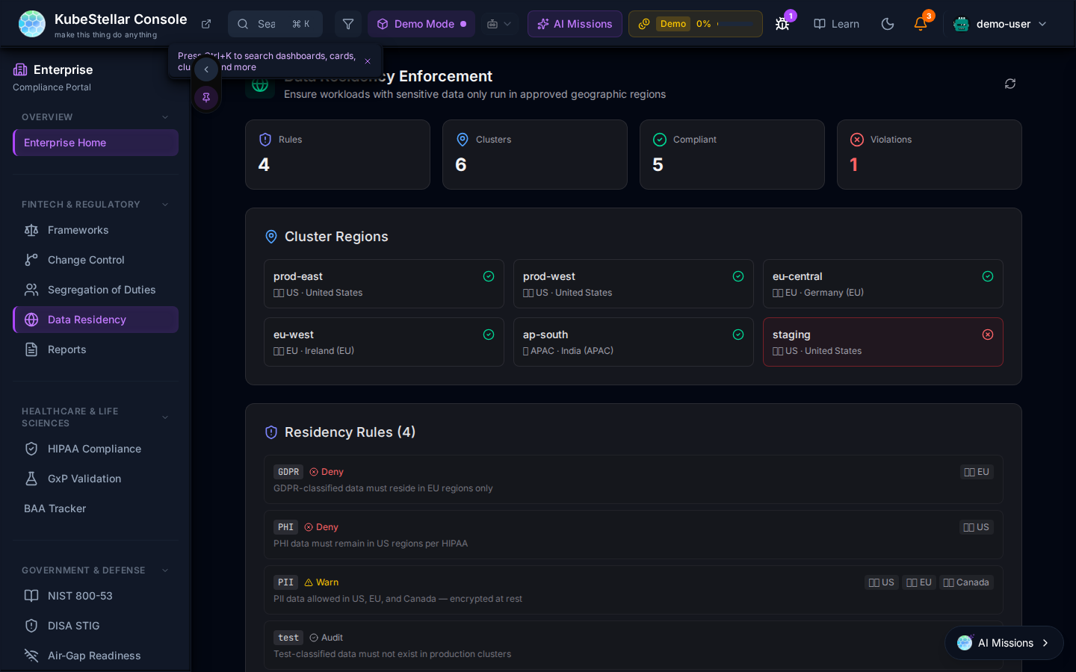Image resolution: width=1076 pixels, height=672 pixels.
Task: Click the Demo 0% progress indicator
Action: [695, 24]
